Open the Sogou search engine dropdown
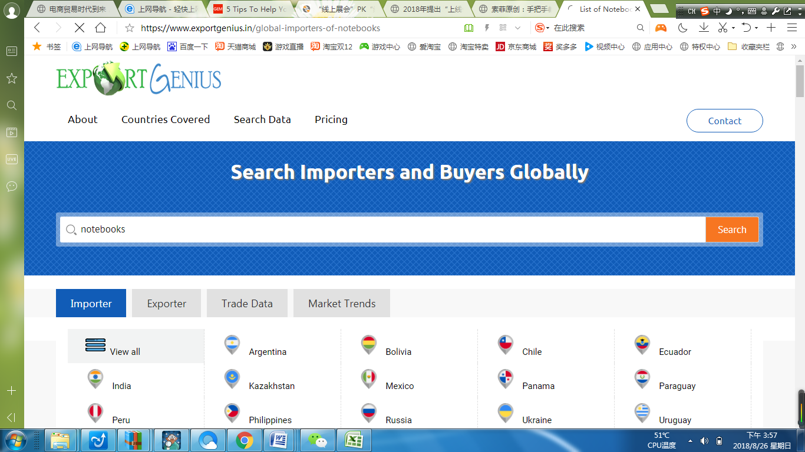This screenshot has height=452, width=805. click(542, 28)
